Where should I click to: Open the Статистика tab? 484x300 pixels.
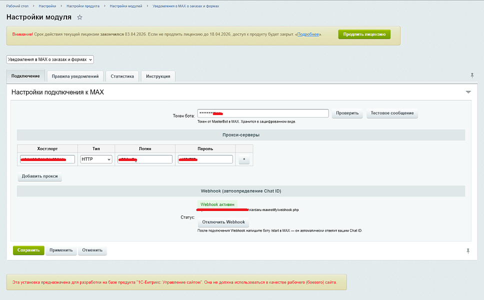click(x=122, y=76)
